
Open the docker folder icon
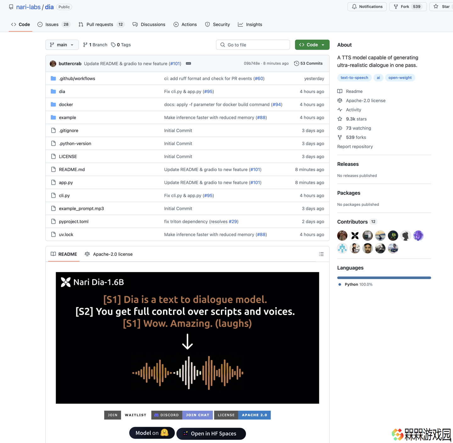click(x=53, y=104)
